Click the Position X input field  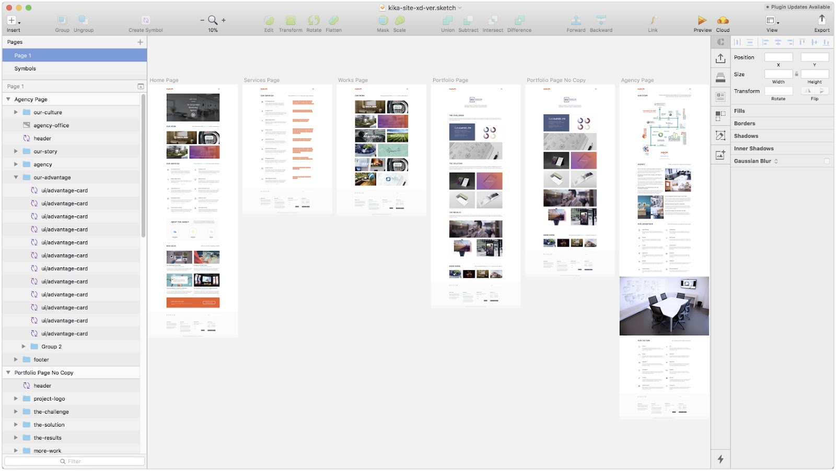779,57
